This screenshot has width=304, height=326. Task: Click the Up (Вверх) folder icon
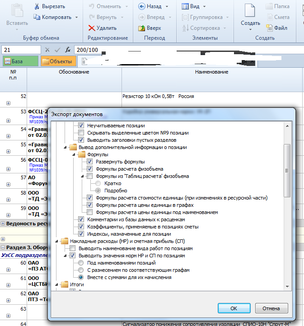tap(141, 28)
